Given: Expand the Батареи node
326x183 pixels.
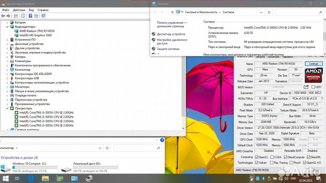Looking at the screenshot, I should click(x=7, y=23).
